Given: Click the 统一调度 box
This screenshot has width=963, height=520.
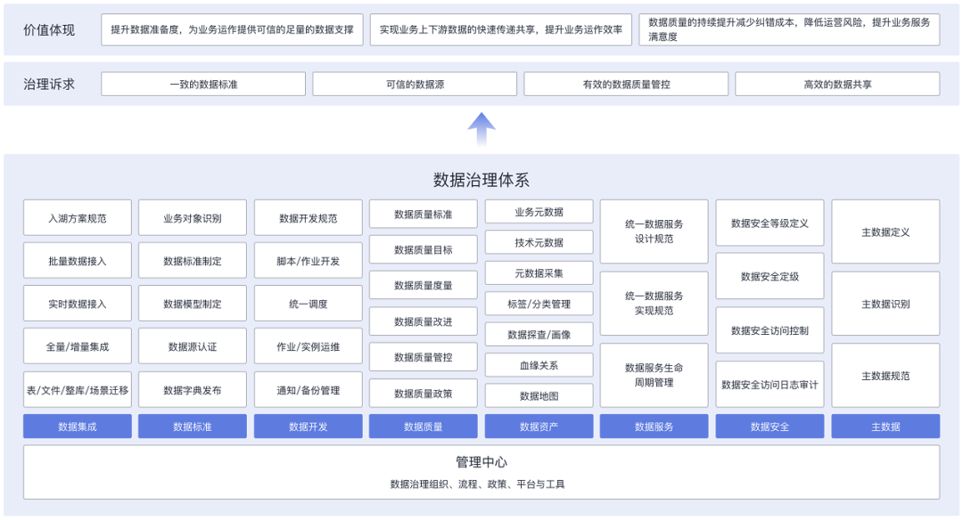Looking at the screenshot, I should tap(309, 304).
